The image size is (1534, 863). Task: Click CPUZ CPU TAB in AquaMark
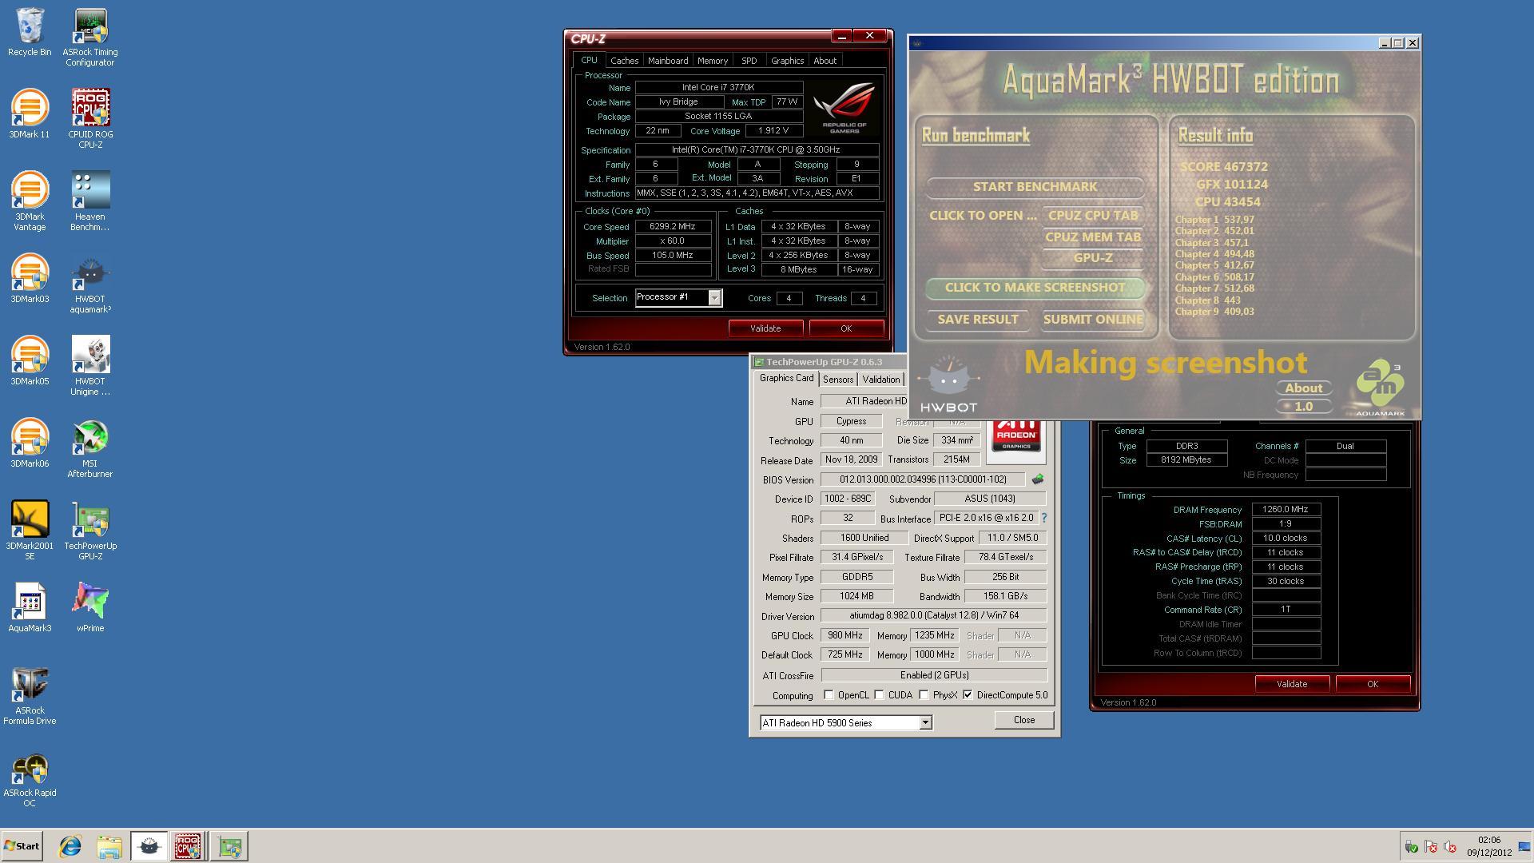pos(1092,216)
